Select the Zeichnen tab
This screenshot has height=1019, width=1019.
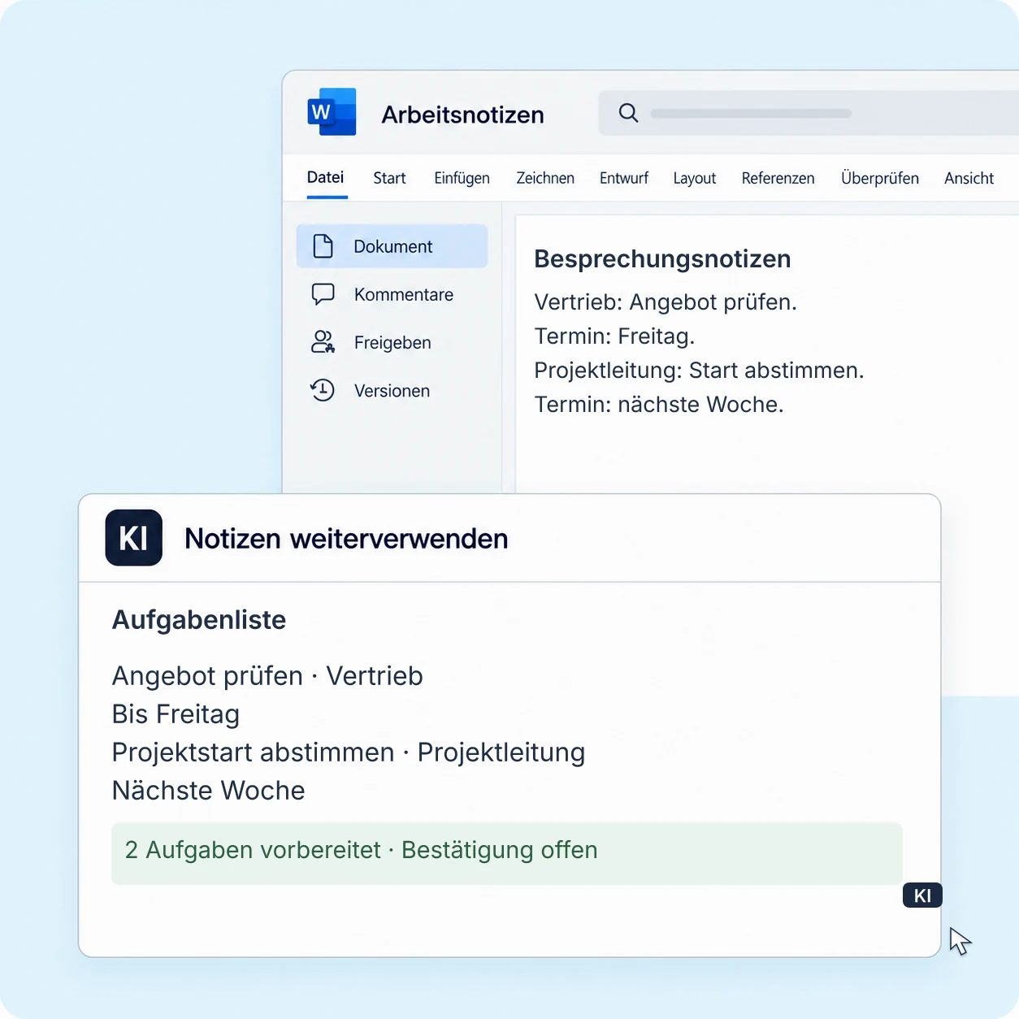click(545, 178)
